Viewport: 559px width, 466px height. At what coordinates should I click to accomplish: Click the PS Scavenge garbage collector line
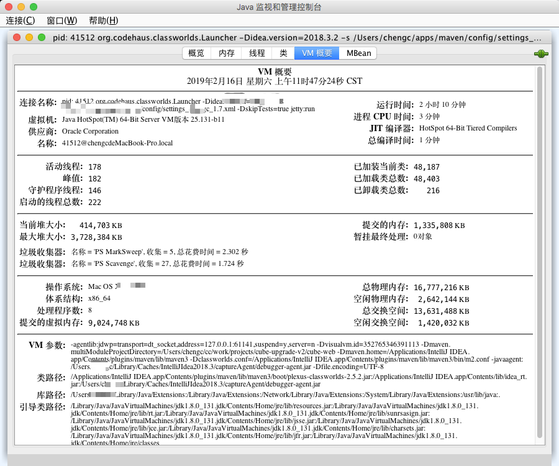point(157,263)
